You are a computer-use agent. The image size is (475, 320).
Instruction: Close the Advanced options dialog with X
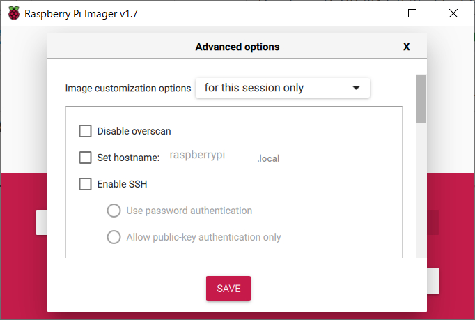click(407, 47)
